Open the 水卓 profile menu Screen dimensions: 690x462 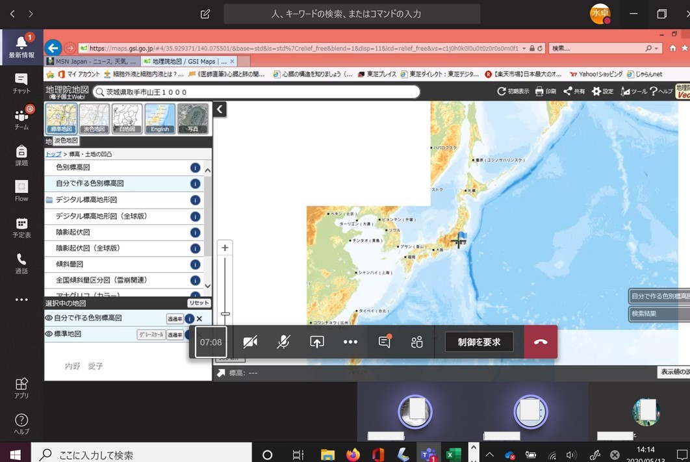pos(600,14)
